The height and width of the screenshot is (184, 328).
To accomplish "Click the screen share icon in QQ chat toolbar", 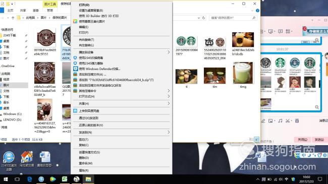I will coord(270,31).
